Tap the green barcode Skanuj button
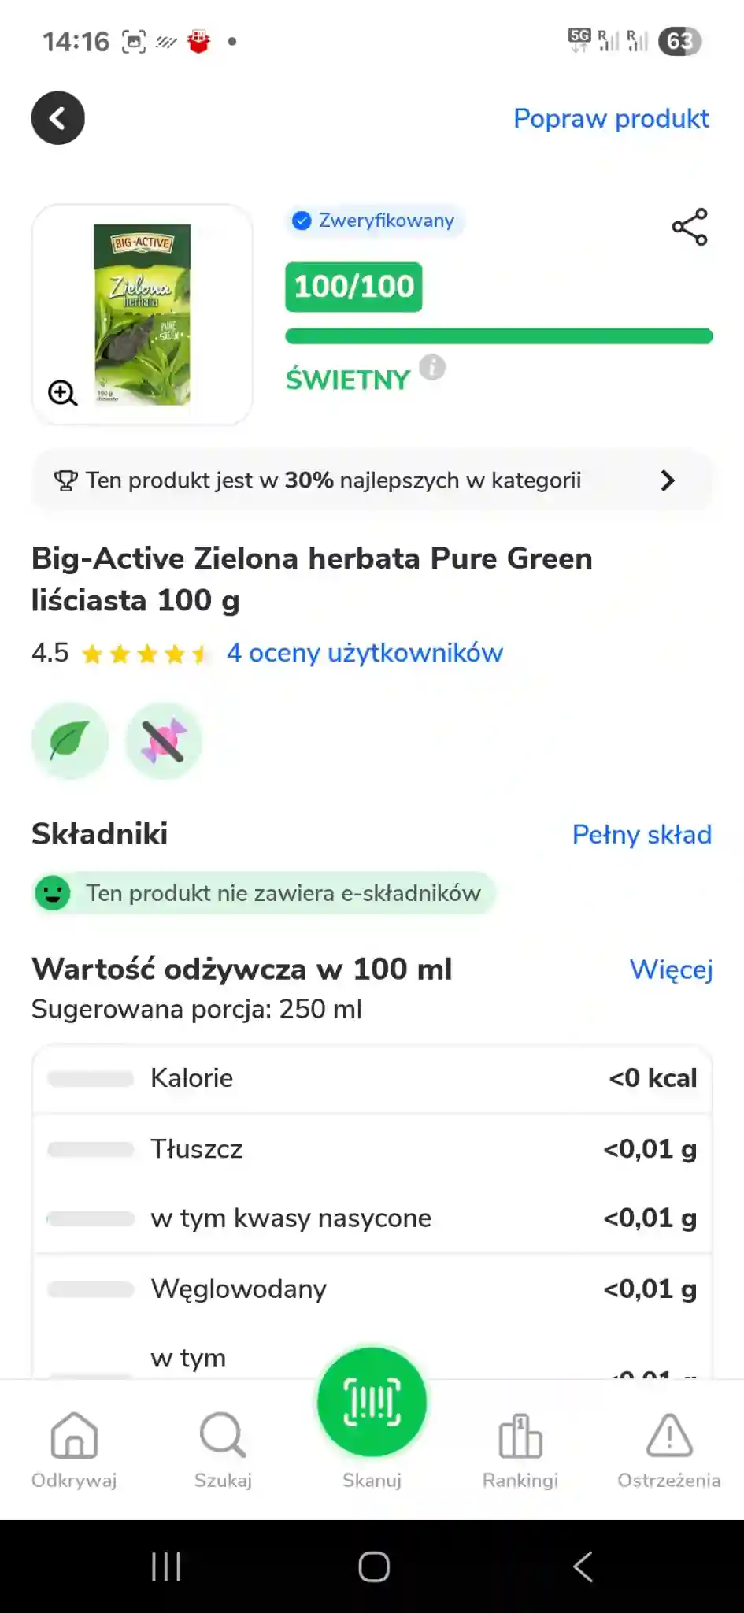This screenshot has width=744, height=1613. click(x=372, y=1402)
